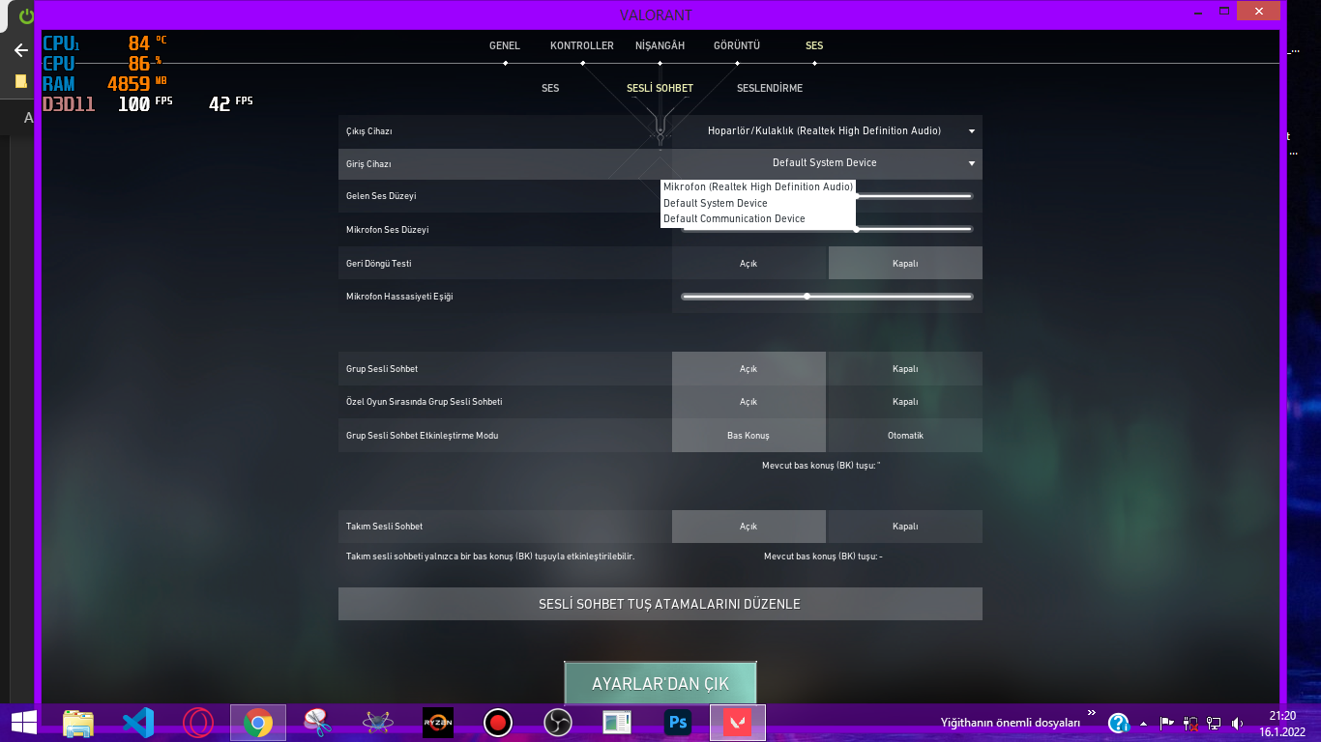Open the Action Center flag tray icon

coord(1167,723)
